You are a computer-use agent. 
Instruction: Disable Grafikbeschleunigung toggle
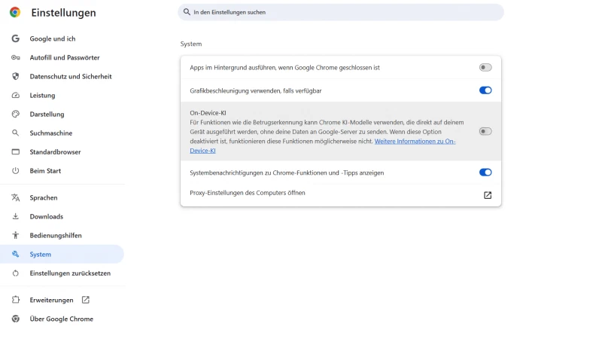tap(485, 90)
